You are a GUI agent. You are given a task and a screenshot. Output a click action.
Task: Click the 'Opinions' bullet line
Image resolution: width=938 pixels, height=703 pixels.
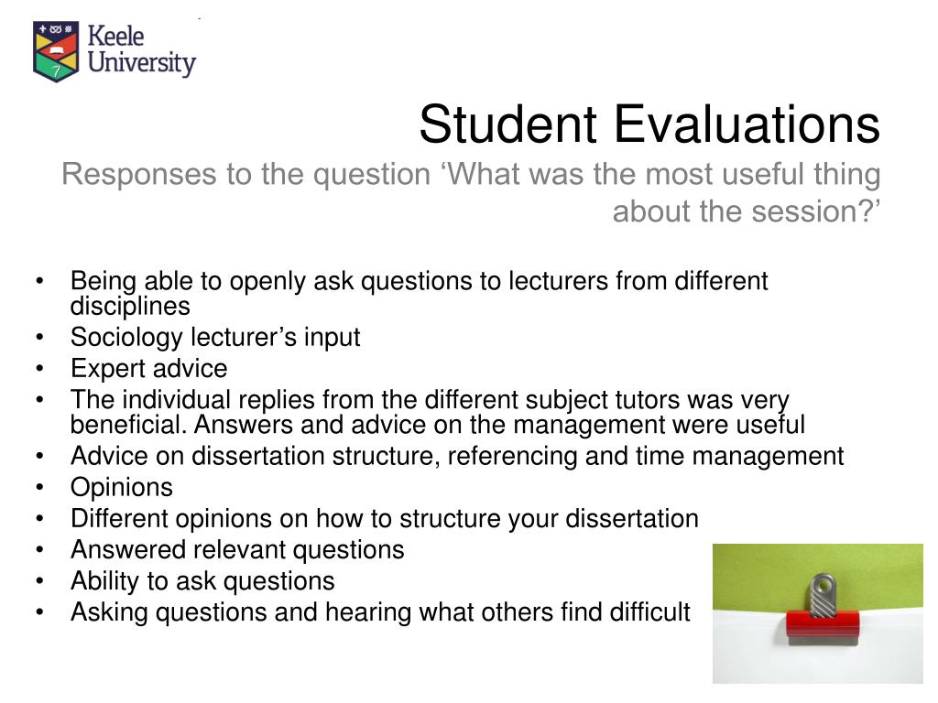tap(122, 487)
